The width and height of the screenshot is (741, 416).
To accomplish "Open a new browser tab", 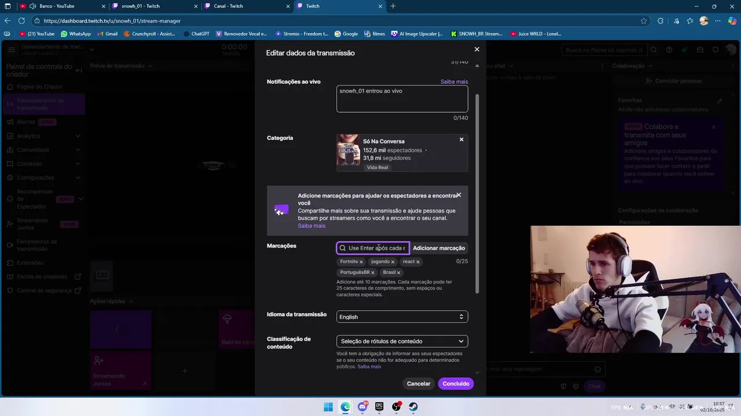I will [x=393, y=6].
